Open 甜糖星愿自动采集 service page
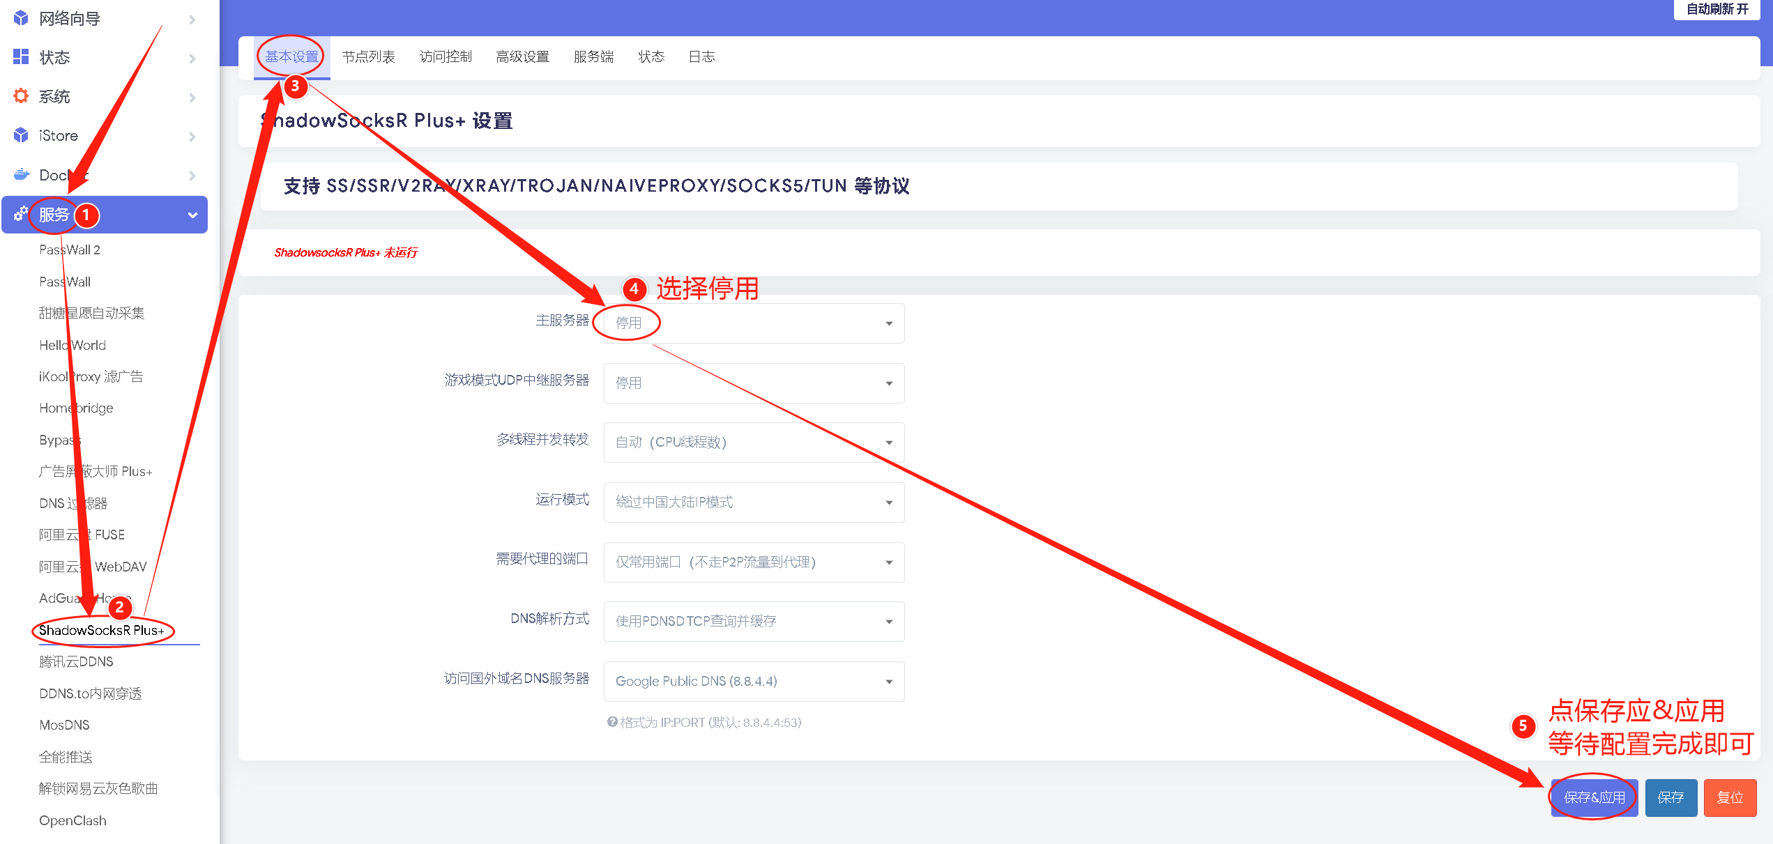Image resolution: width=1773 pixels, height=844 pixels. click(91, 314)
